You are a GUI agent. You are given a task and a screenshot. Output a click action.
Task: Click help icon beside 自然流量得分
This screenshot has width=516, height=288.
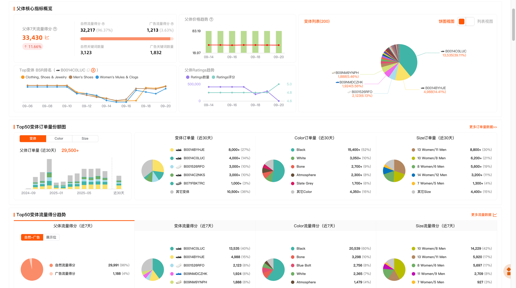tap(103, 24)
